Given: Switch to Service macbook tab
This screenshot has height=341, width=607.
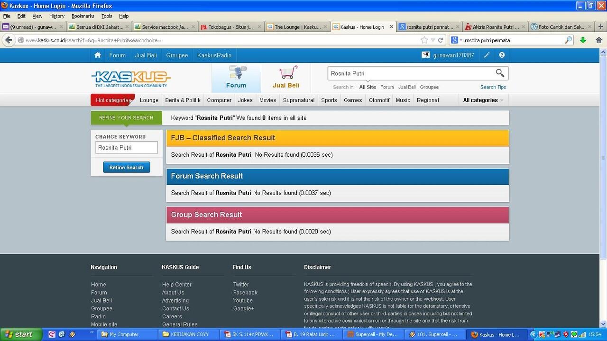Looking at the screenshot, I should coord(165,27).
